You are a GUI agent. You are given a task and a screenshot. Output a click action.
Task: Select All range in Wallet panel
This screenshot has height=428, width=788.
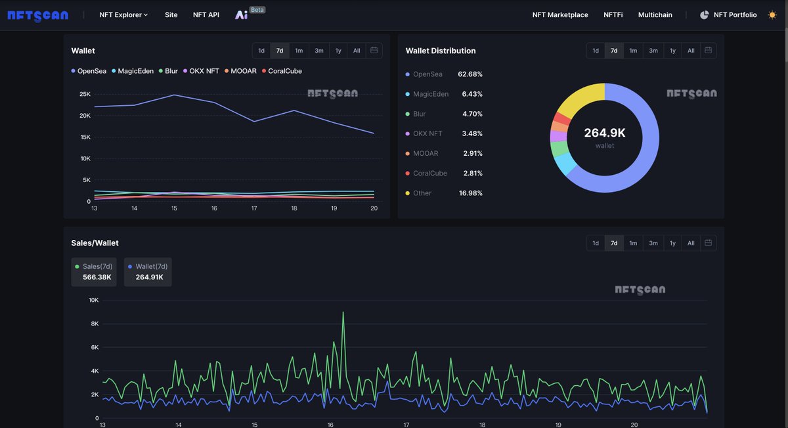click(357, 51)
